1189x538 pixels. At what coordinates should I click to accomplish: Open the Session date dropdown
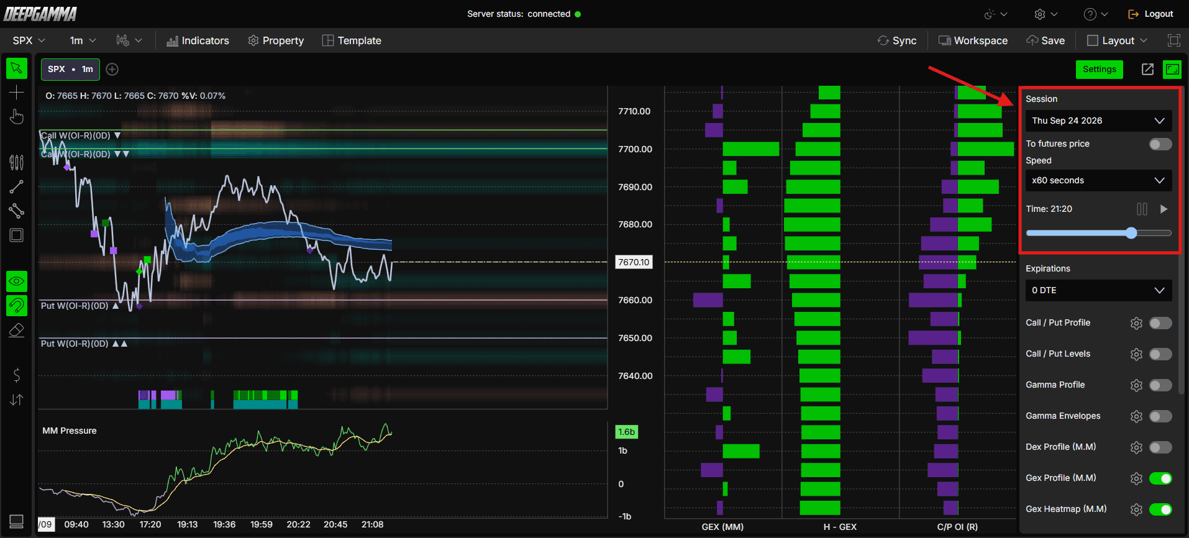tap(1098, 121)
